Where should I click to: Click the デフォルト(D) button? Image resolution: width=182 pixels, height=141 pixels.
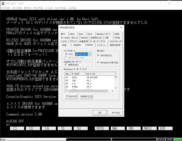click(x=71, y=96)
